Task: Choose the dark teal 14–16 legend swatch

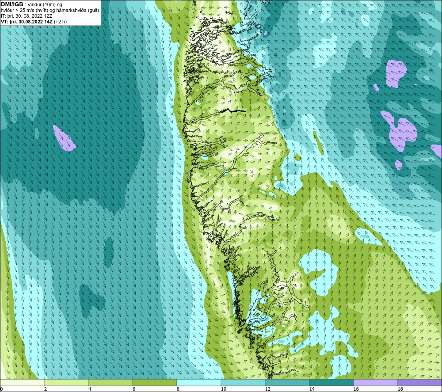Action: [331, 382]
